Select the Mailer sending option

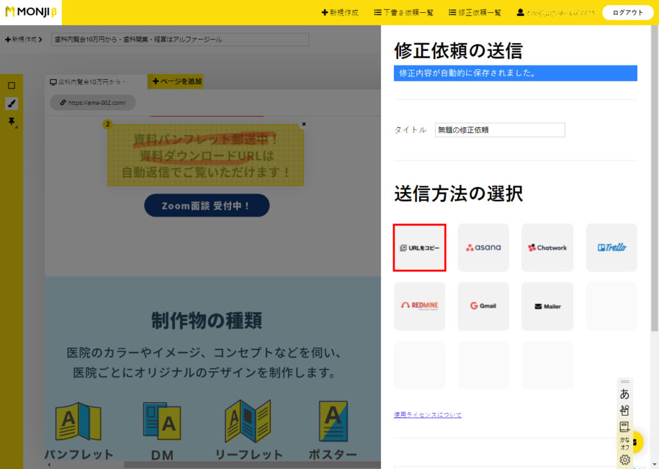coord(547,306)
